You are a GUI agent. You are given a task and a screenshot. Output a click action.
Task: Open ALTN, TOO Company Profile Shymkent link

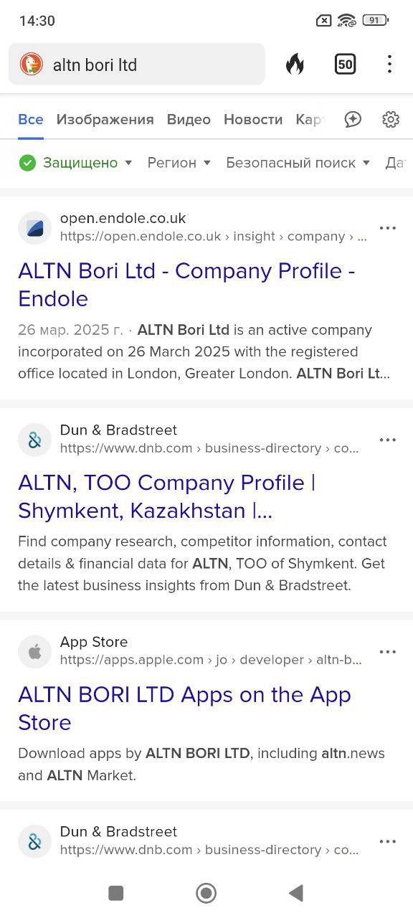pos(166,496)
